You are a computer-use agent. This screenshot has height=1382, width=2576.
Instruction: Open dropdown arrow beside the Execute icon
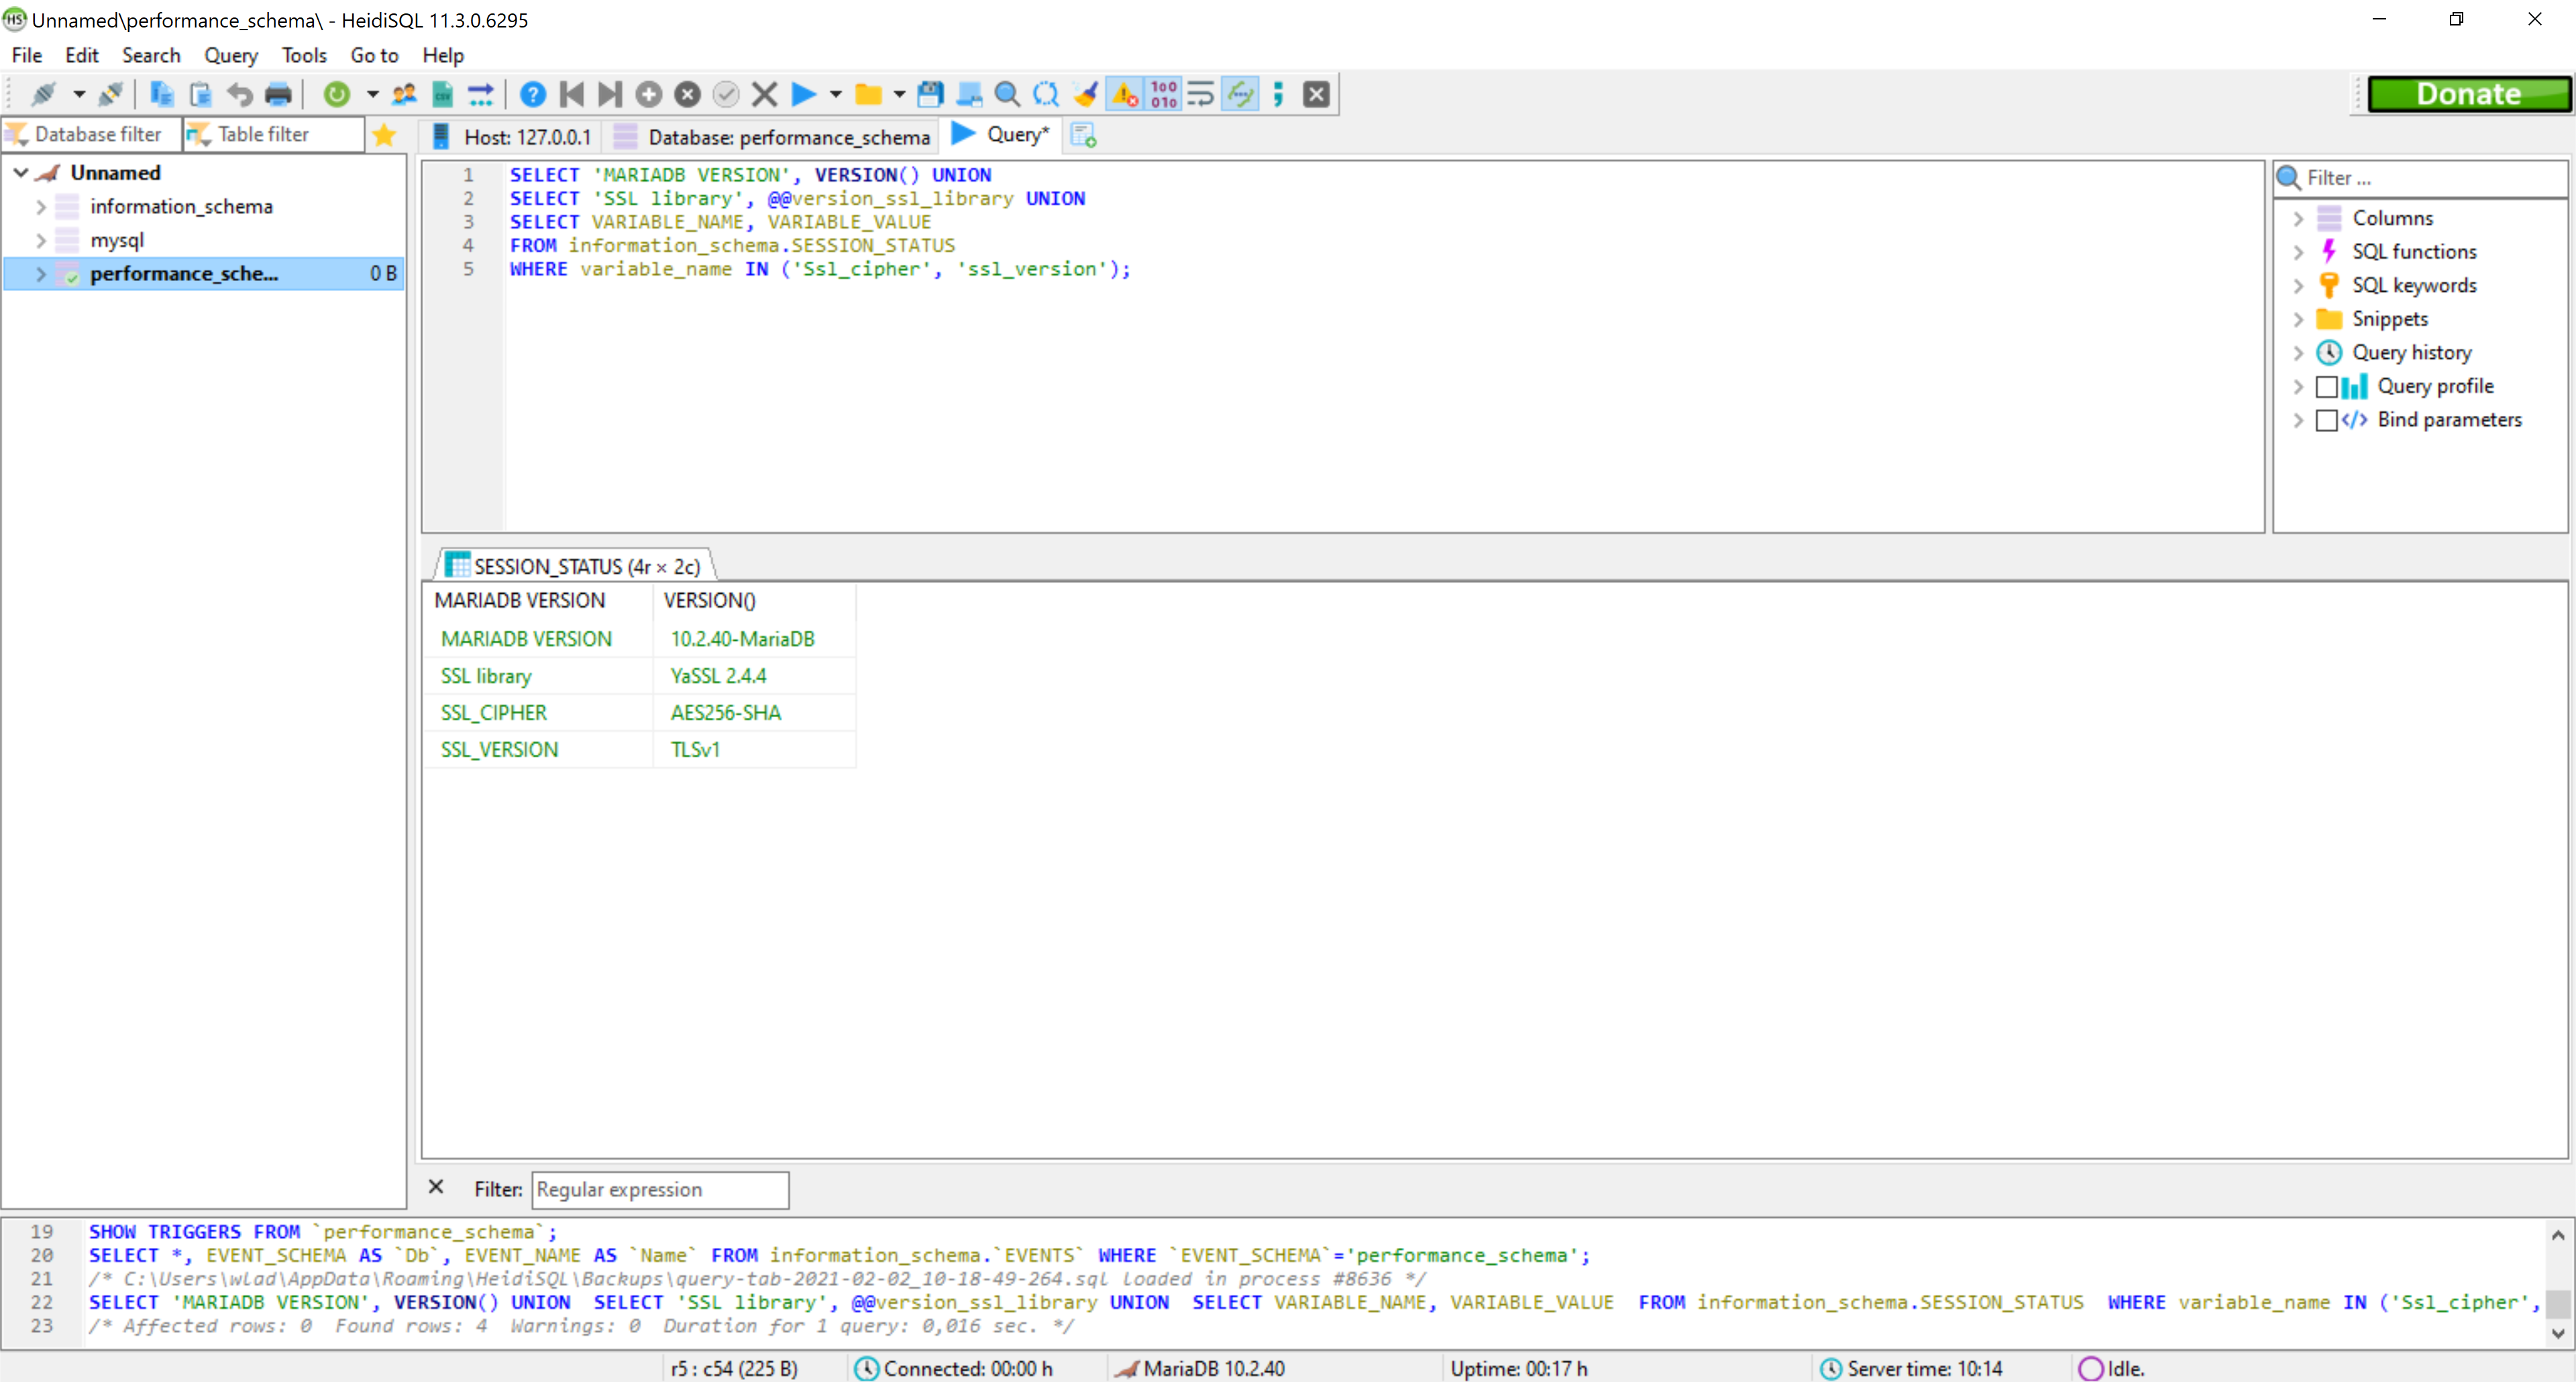pyautogui.click(x=836, y=94)
